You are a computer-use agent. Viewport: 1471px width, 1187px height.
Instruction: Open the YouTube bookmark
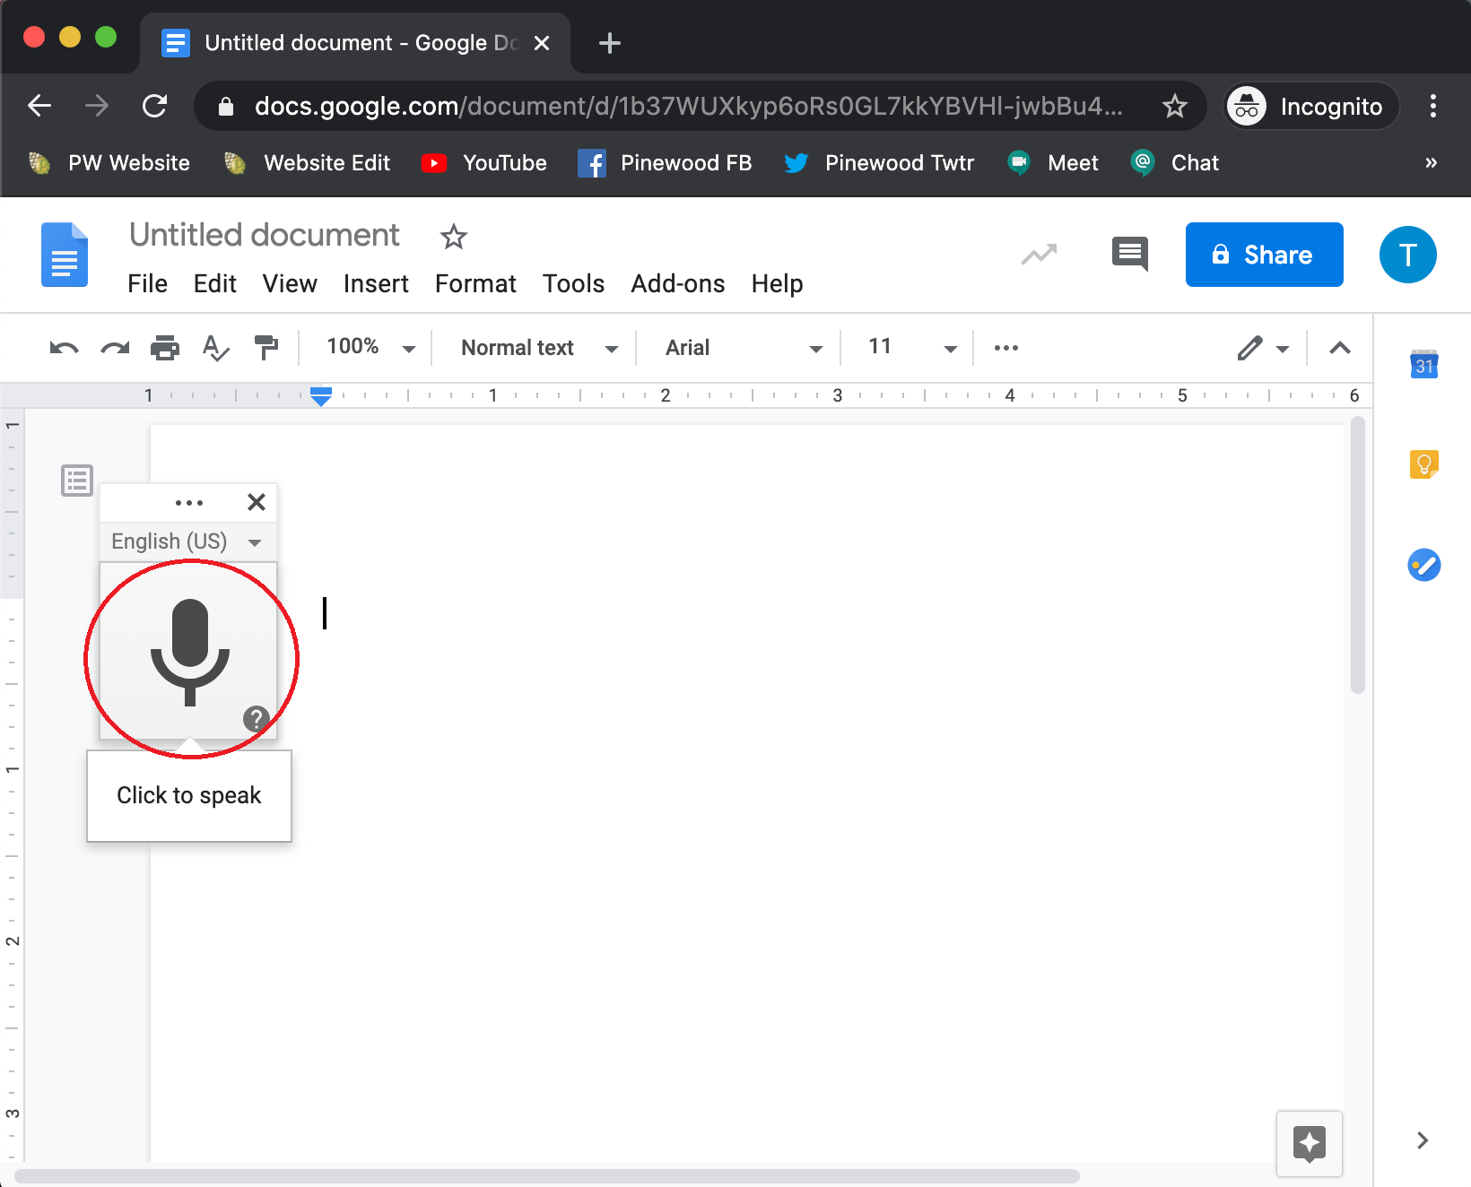tap(483, 163)
